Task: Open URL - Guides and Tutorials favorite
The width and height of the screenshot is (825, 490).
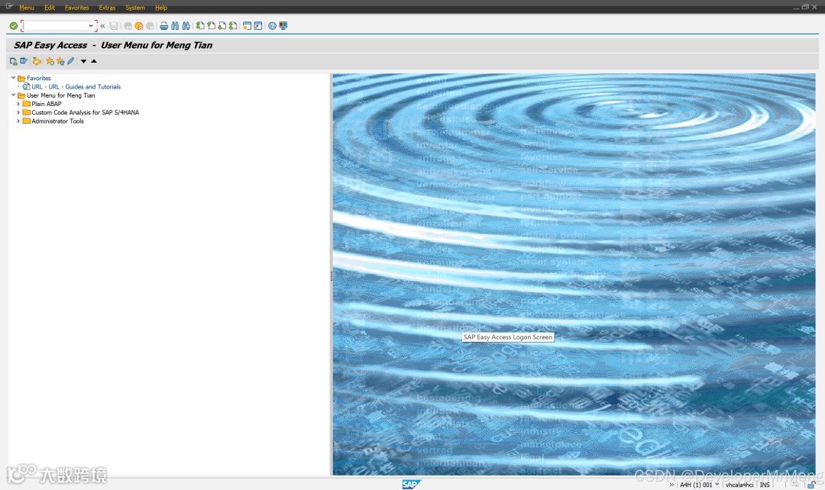Action: [76, 87]
